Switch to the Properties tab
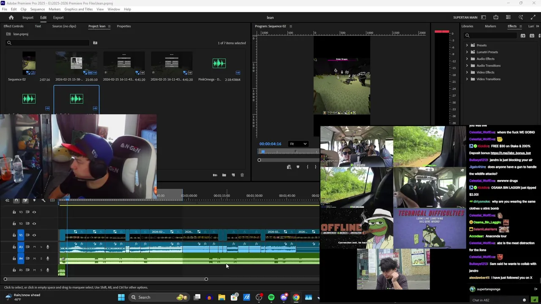541x304 pixels. tap(124, 26)
